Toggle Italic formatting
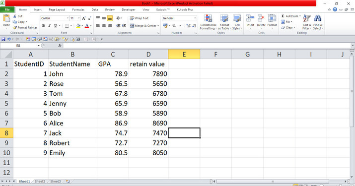Viewport: 355px width, 186px height. pyautogui.click(x=49, y=26)
